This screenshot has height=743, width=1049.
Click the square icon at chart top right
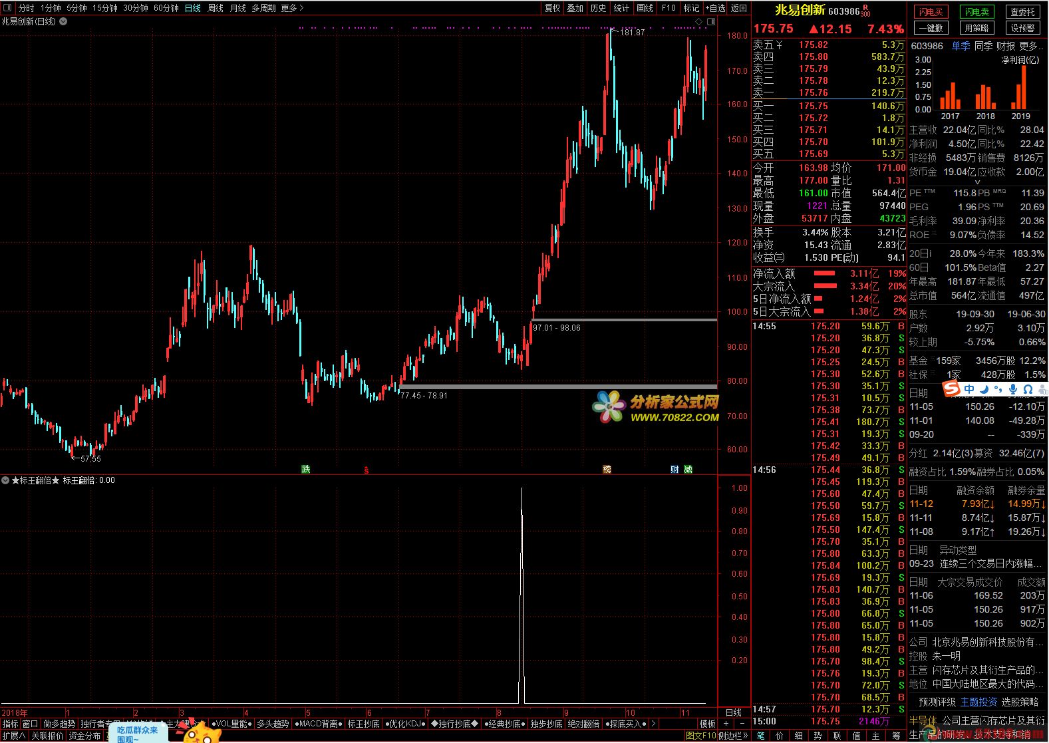712,22
